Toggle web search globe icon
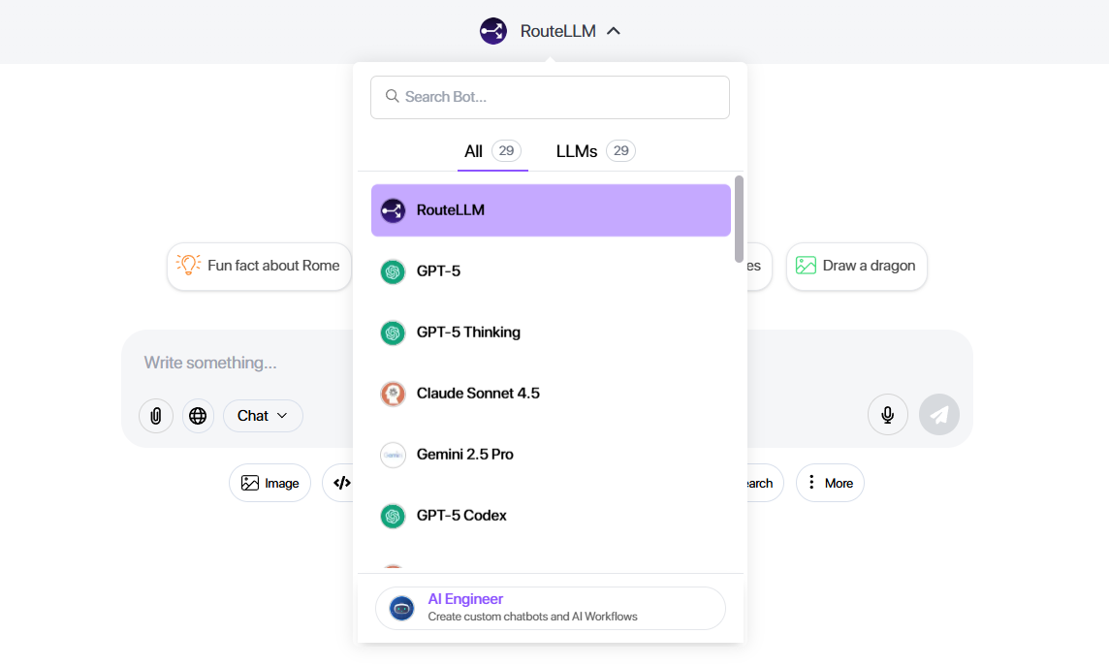 (198, 416)
